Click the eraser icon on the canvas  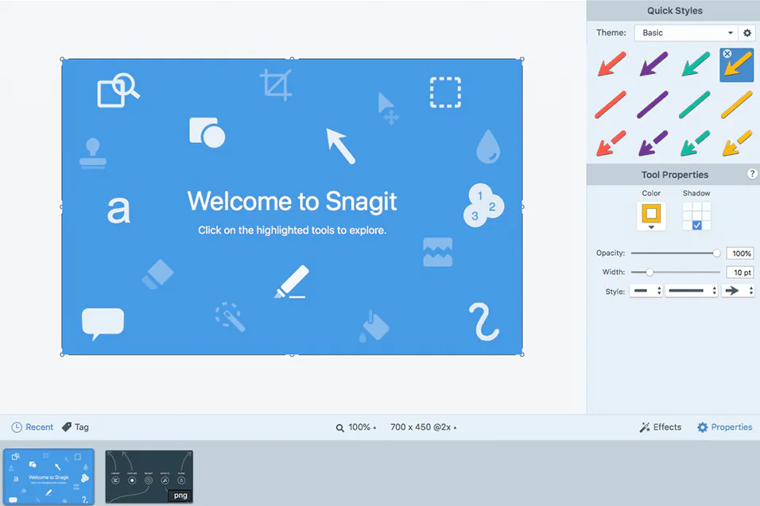pyautogui.click(x=159, y=273)
